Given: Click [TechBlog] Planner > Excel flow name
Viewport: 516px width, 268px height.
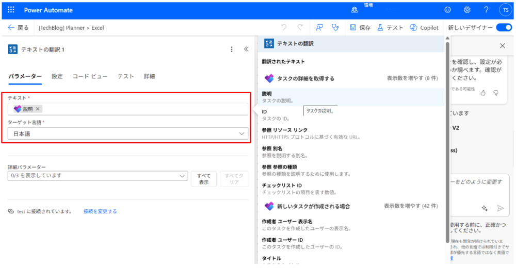Looking at the screenshot, I should tap(71, 28).
